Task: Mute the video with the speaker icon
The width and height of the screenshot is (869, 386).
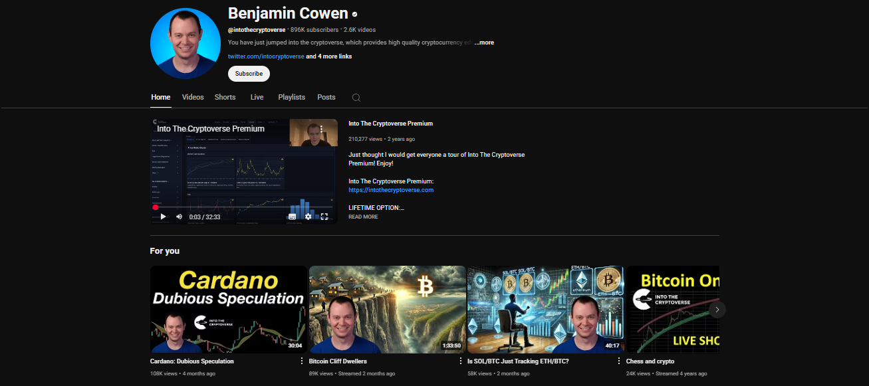Action: (x=178, y=216)
